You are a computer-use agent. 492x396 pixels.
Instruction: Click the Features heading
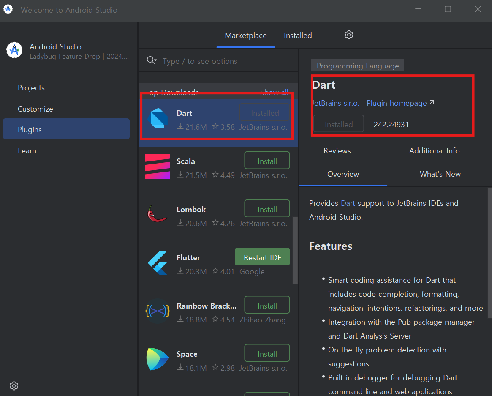tap(330, 246)
